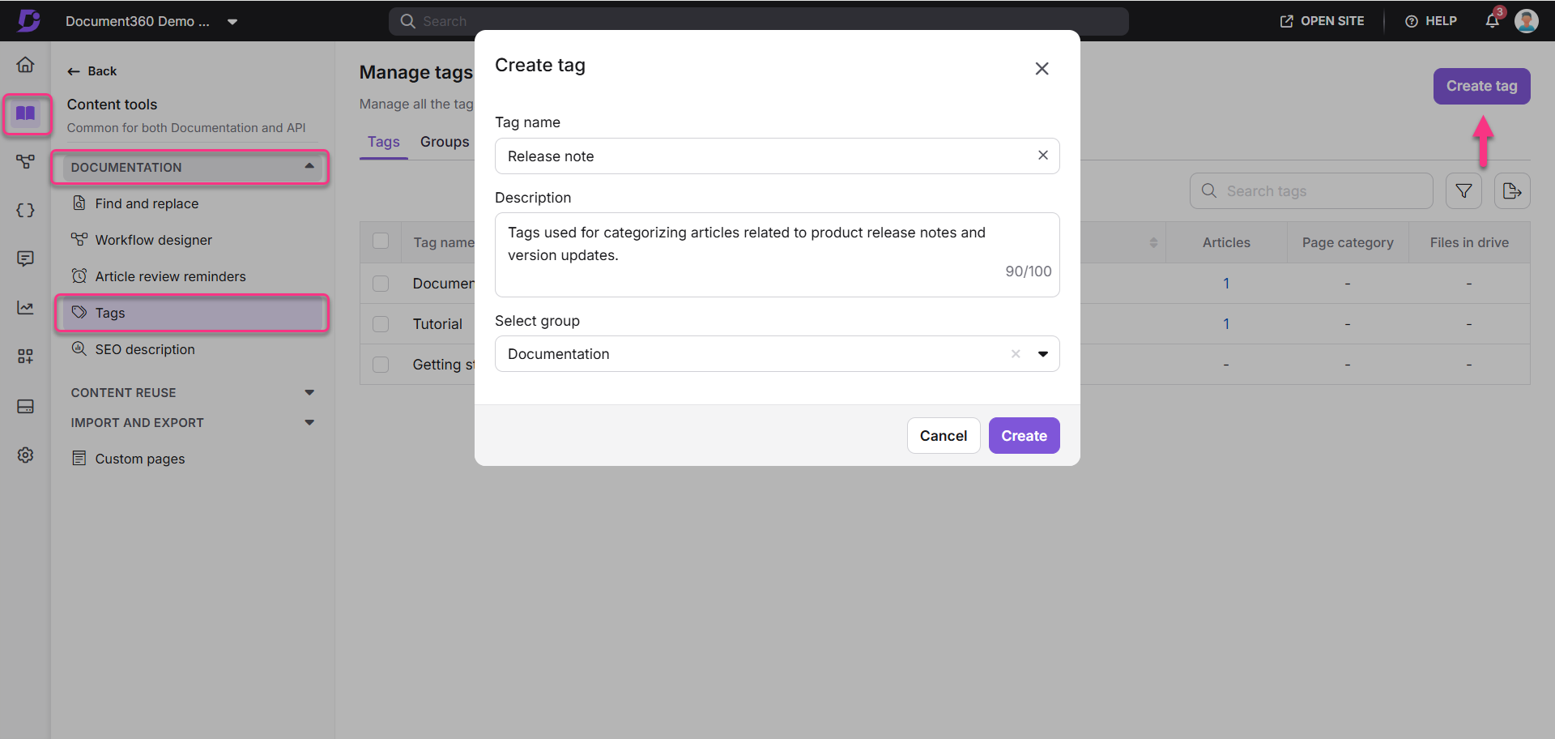Screen dimensions: 1555x739
Task: Check the select-all checkbox in table header
Action: coord(381,241)
